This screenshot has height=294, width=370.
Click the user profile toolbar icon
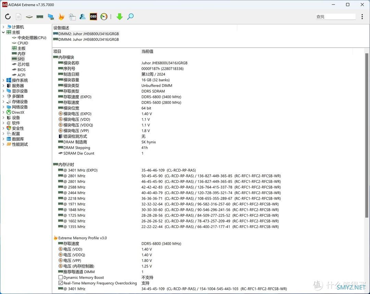(x=83, y=16)
